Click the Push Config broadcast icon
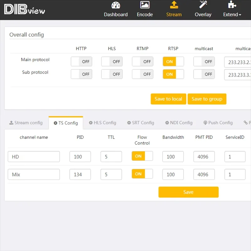The image size is (251, 251). click(205, 123)
